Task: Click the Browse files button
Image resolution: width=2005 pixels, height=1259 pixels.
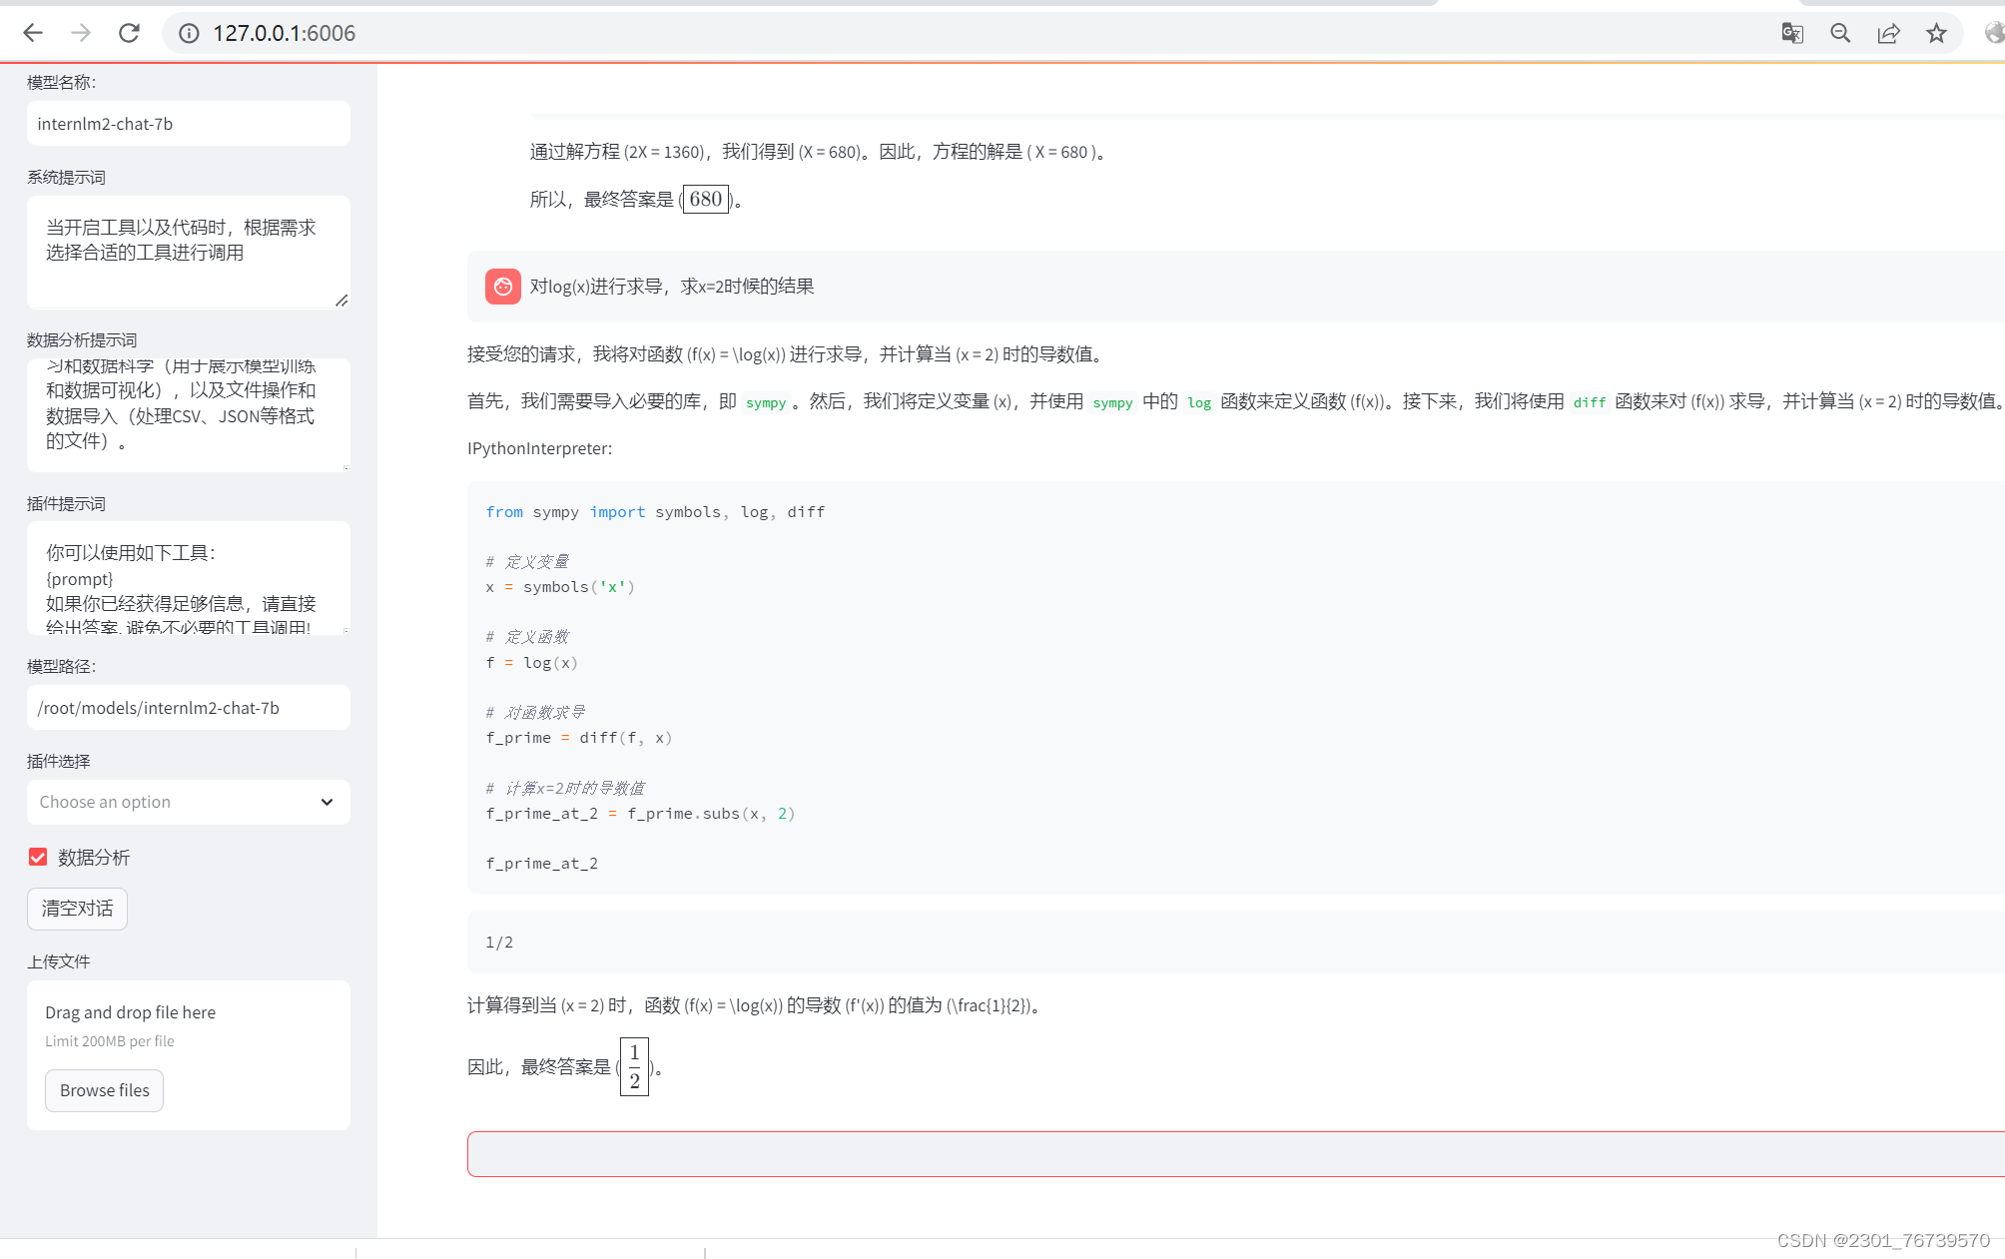Action: pos(104,1090)
